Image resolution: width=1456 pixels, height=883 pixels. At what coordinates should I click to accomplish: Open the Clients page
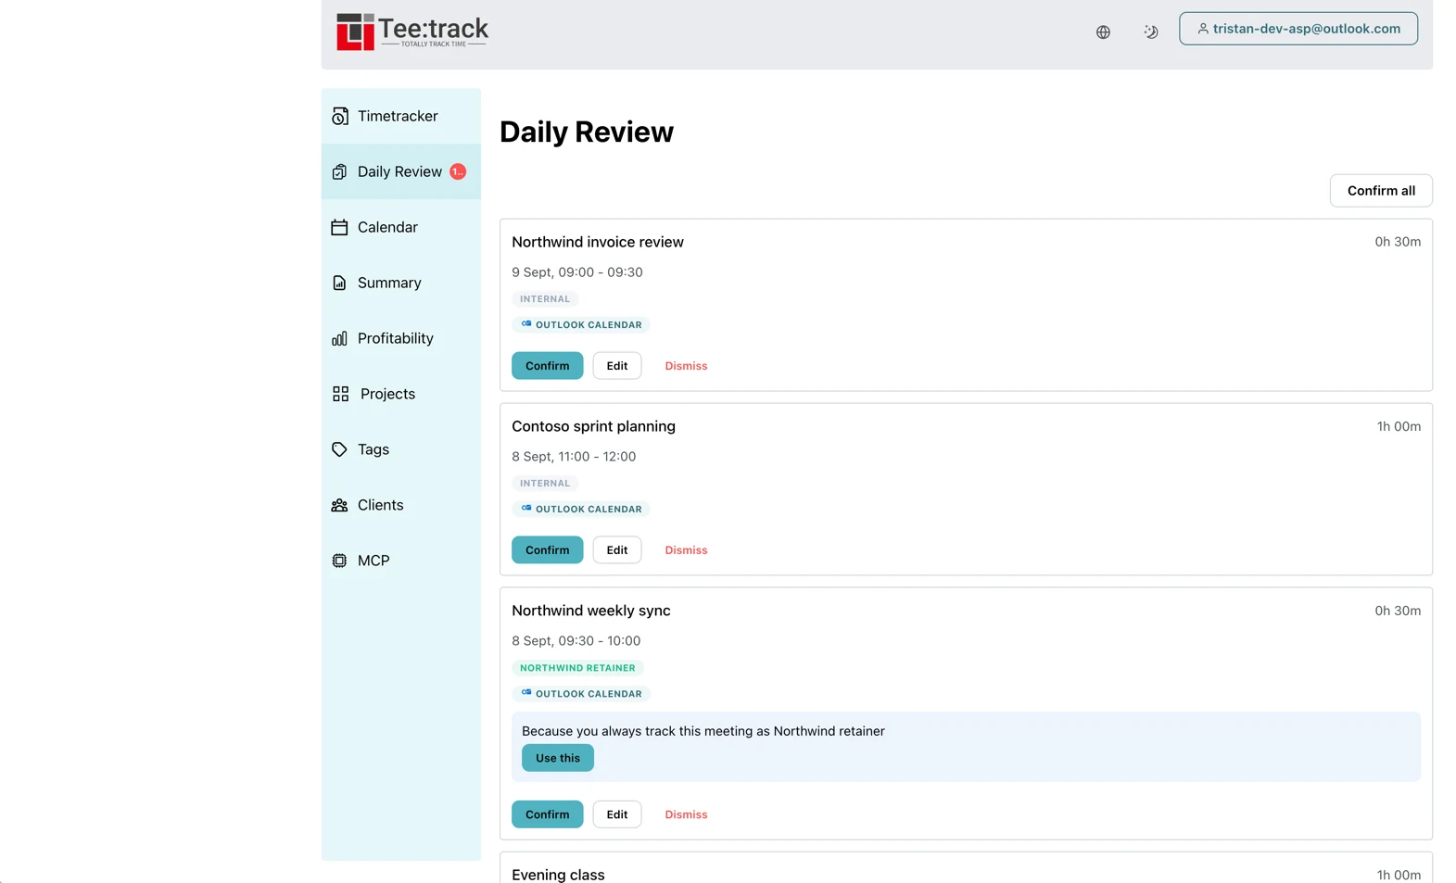pos(401,505)
